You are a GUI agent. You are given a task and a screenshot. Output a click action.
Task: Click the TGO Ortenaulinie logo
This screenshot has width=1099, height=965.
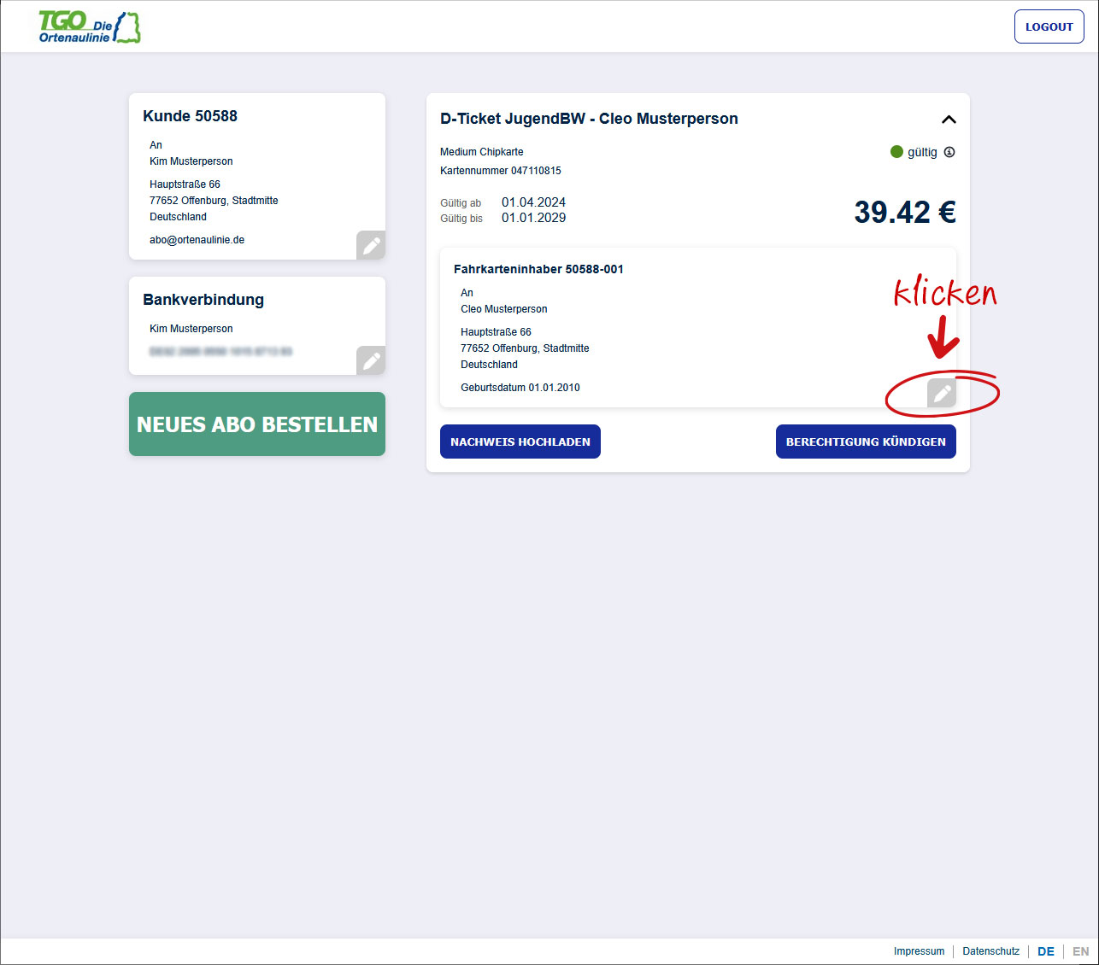(90, 27)
